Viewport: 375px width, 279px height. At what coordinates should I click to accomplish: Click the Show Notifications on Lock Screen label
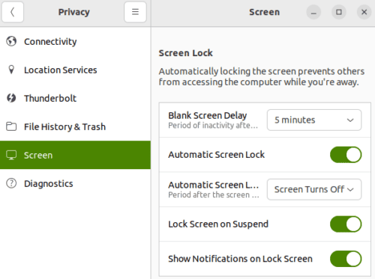tap(240, 259)
